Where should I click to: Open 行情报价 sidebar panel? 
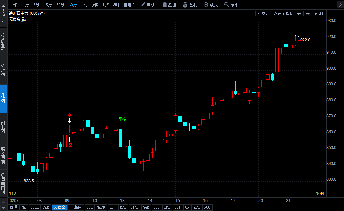coord(3,14)
